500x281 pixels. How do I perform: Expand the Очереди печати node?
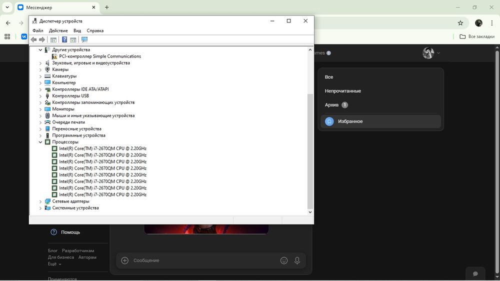40,122
